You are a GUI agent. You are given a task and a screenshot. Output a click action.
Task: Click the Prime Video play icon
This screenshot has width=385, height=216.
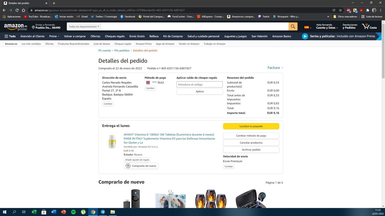pos(305,36)
